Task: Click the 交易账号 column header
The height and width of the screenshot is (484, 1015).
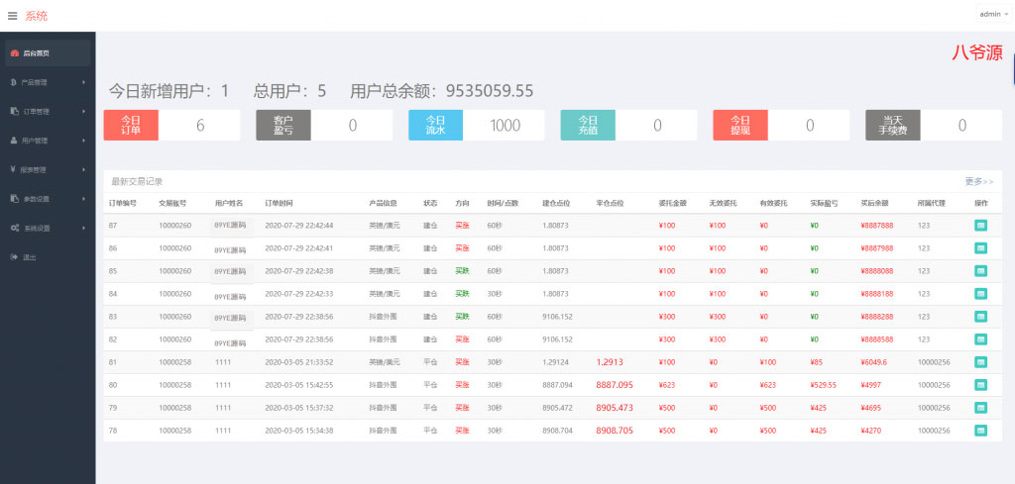Action: (172, 203)
